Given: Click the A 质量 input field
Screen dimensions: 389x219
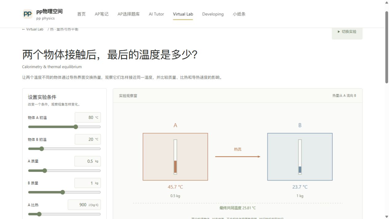Looking at the screenshot, I should coord(88,161).
